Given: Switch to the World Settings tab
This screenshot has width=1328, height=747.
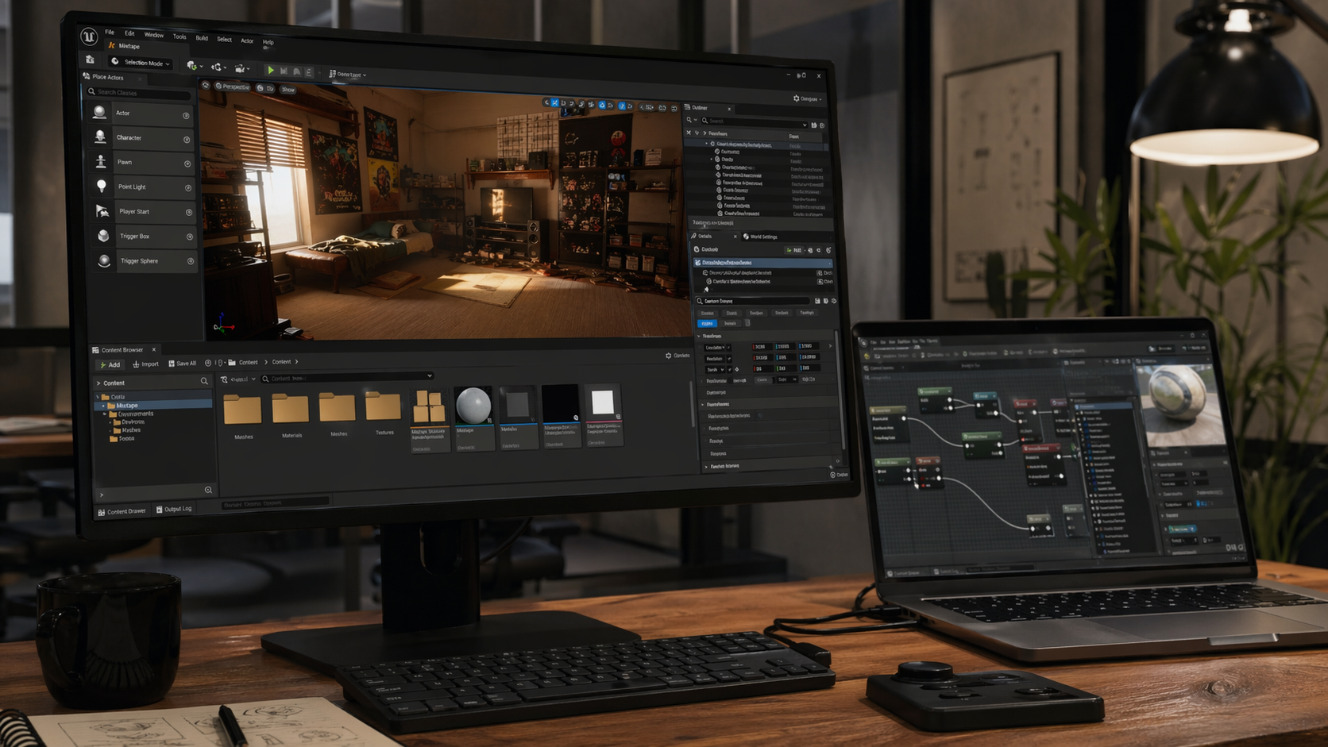Looking at the screenshot, I should [760, 237].
